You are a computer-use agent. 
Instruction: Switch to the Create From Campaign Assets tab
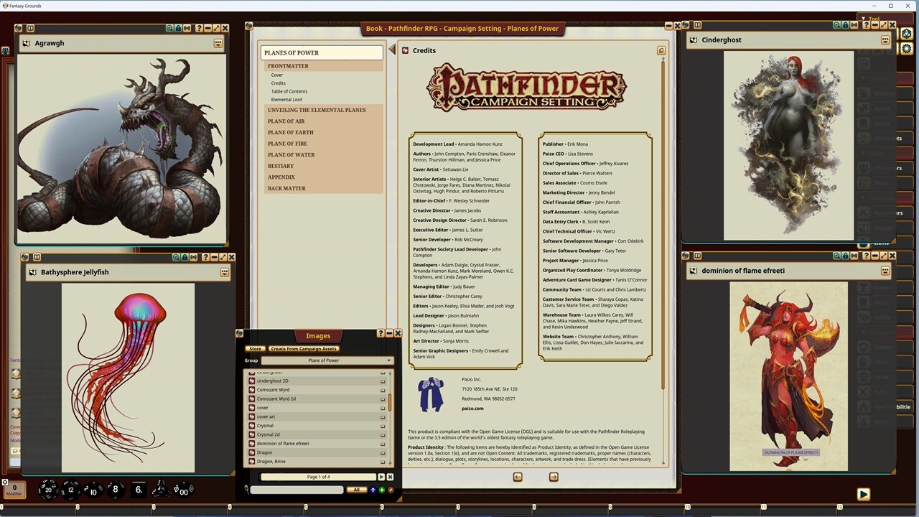point(302,348)
